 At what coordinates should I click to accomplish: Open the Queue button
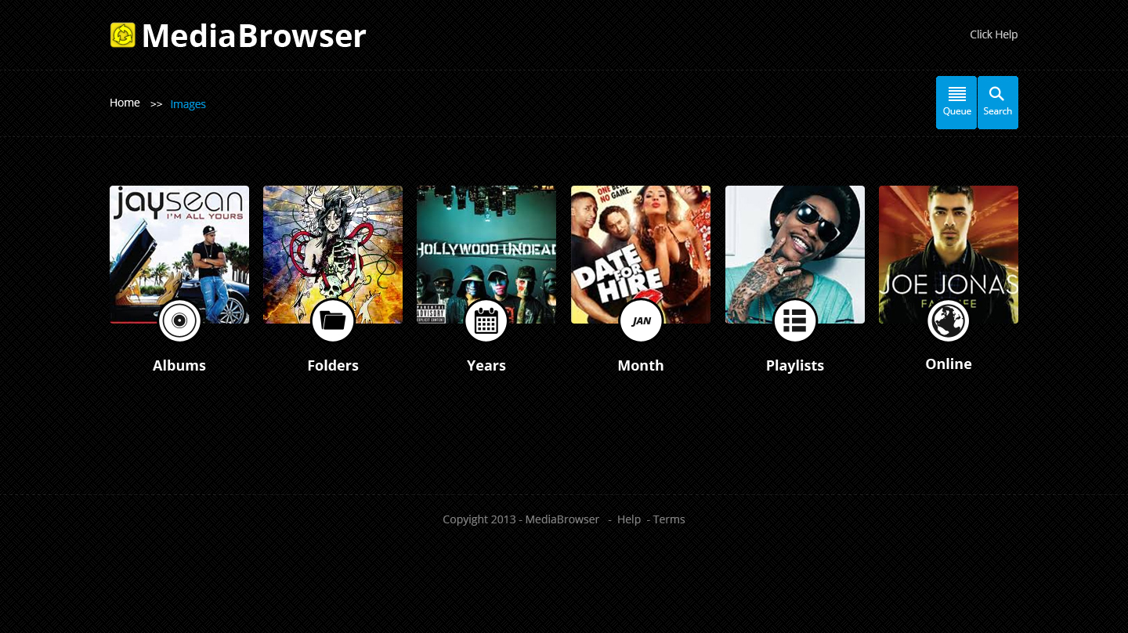tap(956, 103)
